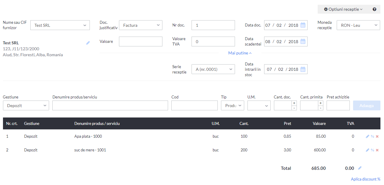Increase Cant. doc. quantity with plus
Image resolution: width=384 pixels, height=185 pixels.
tap(294, 103)
